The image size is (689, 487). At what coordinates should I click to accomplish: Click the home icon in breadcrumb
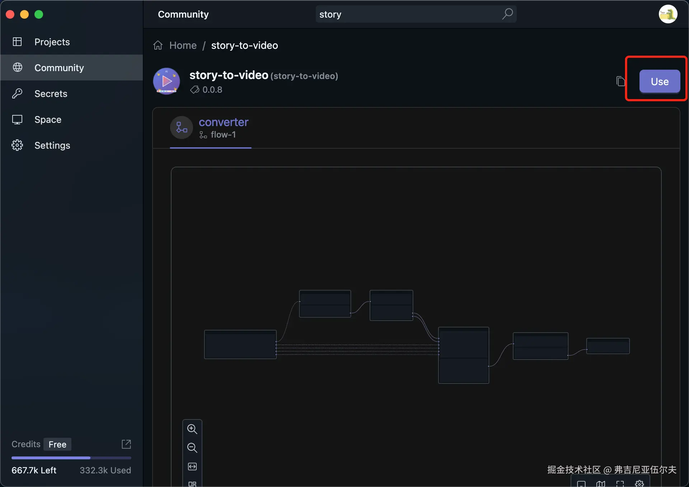[158, 46]
